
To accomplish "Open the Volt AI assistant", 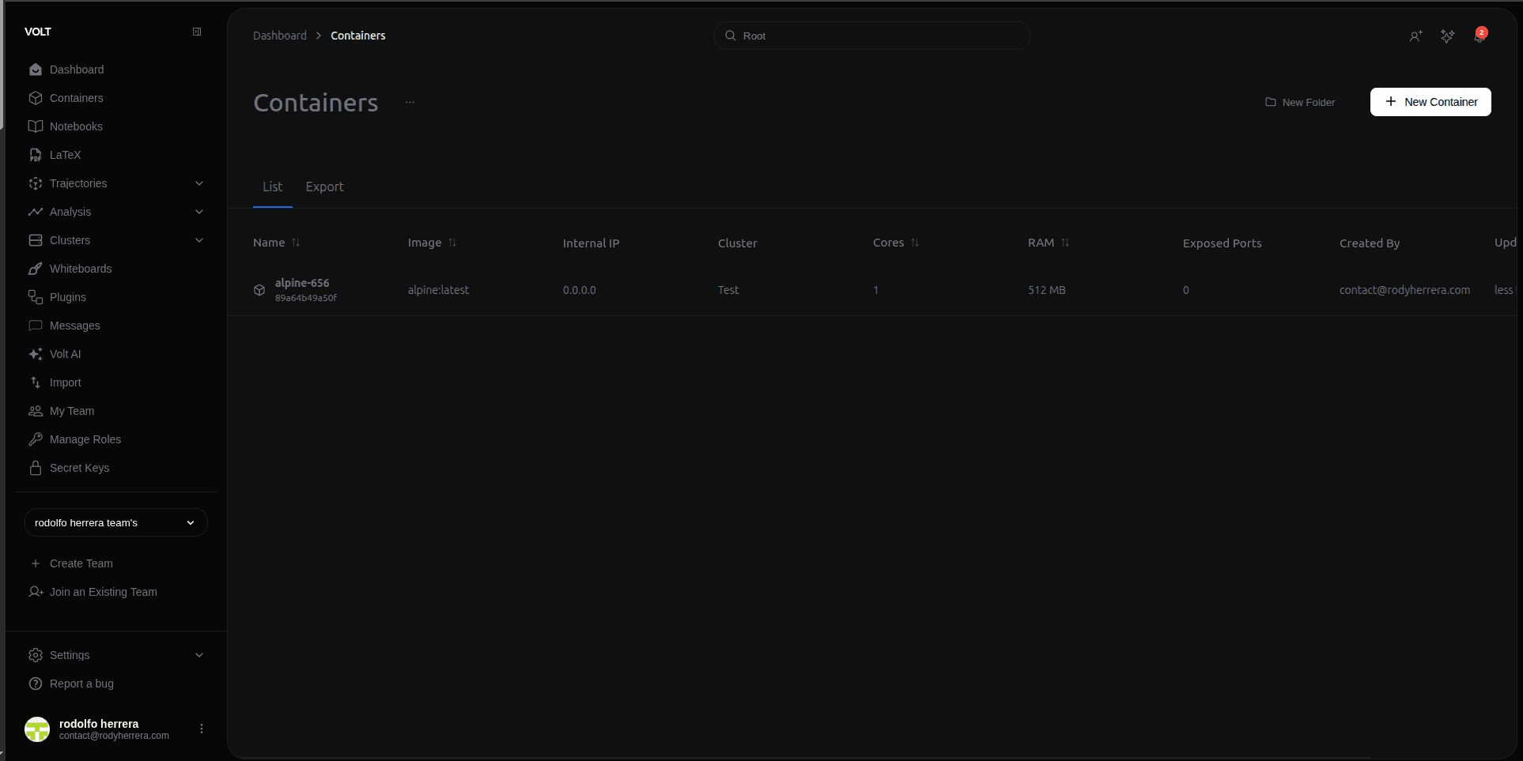I will click(64, 354).
